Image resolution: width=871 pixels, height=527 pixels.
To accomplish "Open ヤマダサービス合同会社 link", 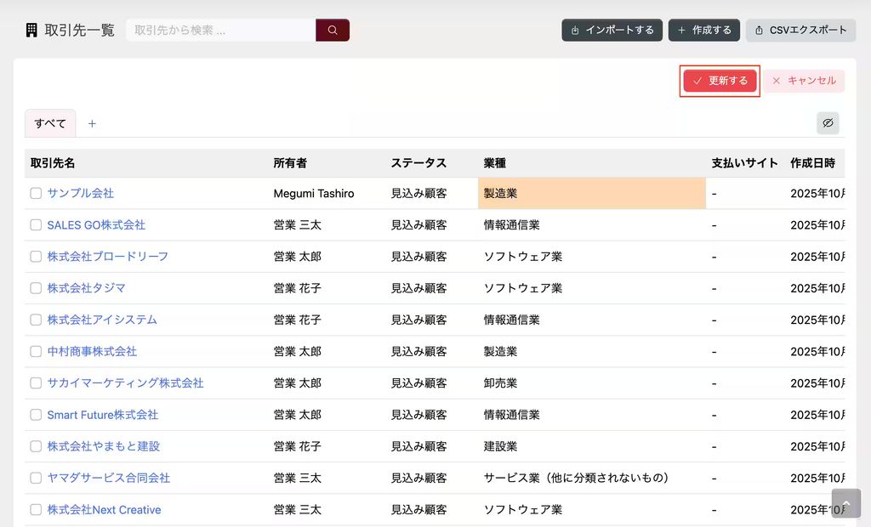I will [109, 479].
